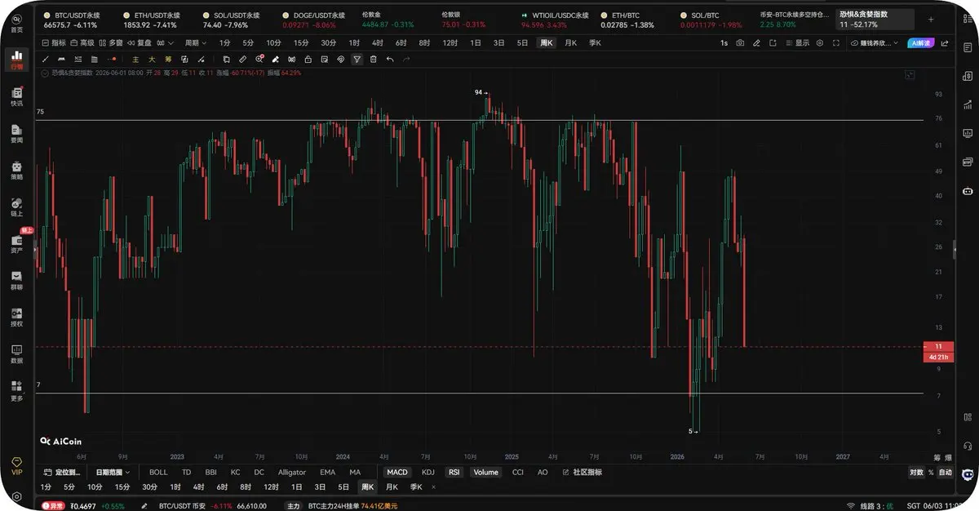Click the pencil edit icon in top bar
Viewport: 979px width, 511px height.
click(x=756, y=43)
